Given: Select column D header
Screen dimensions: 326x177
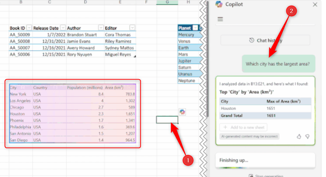Looking at the screenshot, I should (x=85, y=2).
